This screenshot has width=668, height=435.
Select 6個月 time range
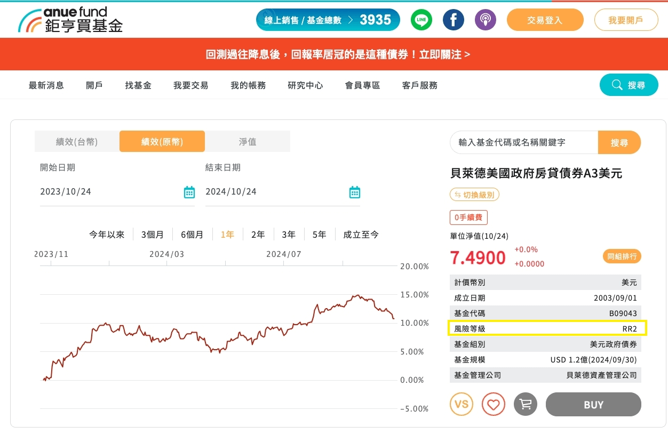[x=192, y=235]
